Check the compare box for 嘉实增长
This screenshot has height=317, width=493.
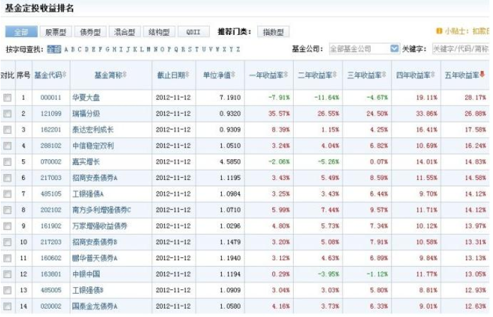click(x=7, y=162)
